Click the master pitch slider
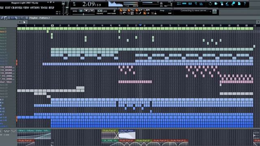Image resolution: width=260 pixels, height=146 pixels. [67, 8]
